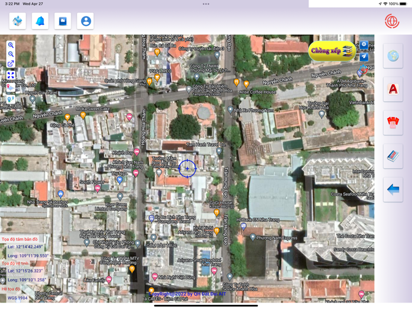Tap Trường Đại Học Khánh Hòa pin

coord(321,114)
